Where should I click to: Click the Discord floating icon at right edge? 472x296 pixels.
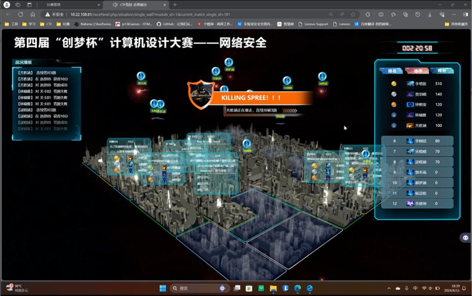pos(465,238)
